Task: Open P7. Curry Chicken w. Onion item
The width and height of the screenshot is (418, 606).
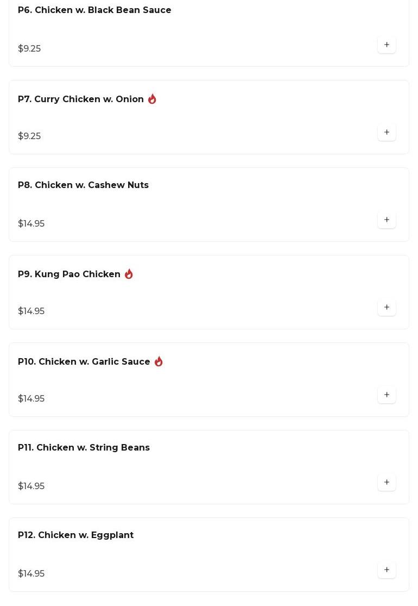Action: click(x=81, y=99)
